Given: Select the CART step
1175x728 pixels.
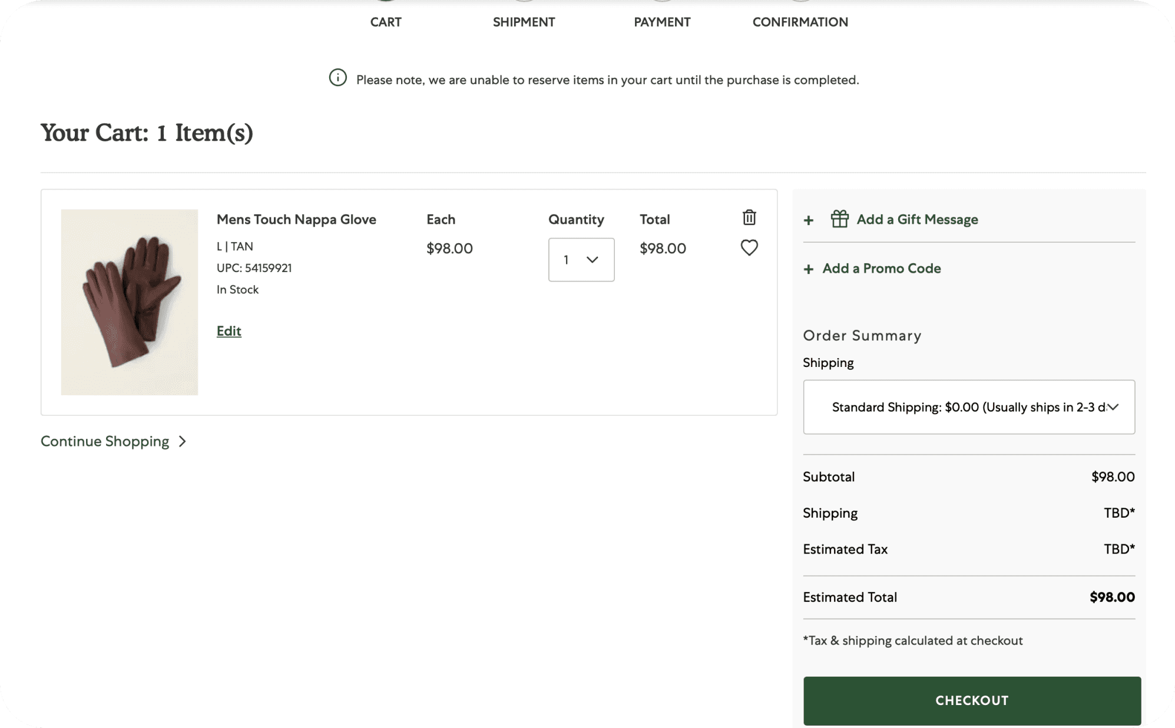Looking at the screenshot, I should coord(385,22).
